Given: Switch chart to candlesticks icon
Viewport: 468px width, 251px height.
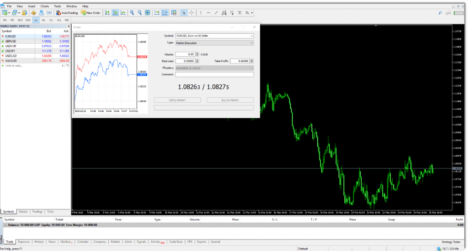Looking at the screenshot, I should [115, 13].
